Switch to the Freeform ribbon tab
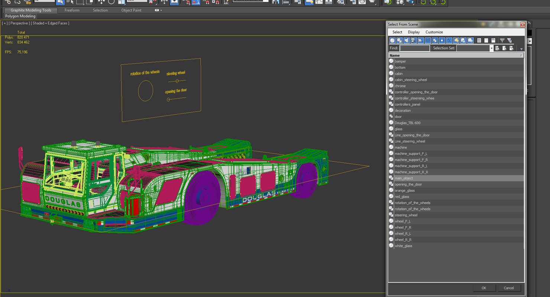Image resolution: width=550 pixels, height=297 pixels. click(72, 10)
